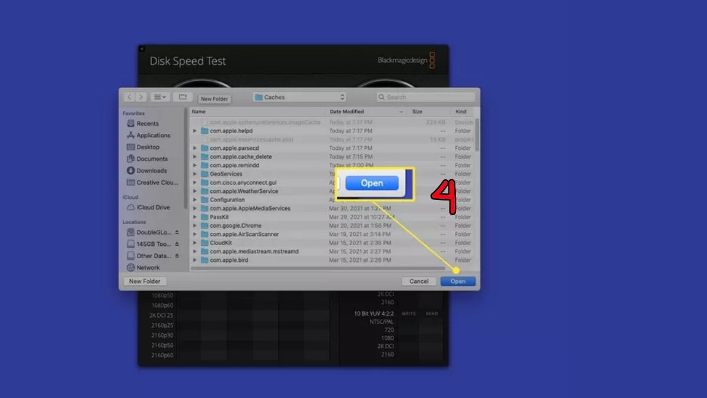The image size is (707, 398).
Task: Click the date Mar 29, 2021 at 10:27 AM
Action: click(361, 217)
